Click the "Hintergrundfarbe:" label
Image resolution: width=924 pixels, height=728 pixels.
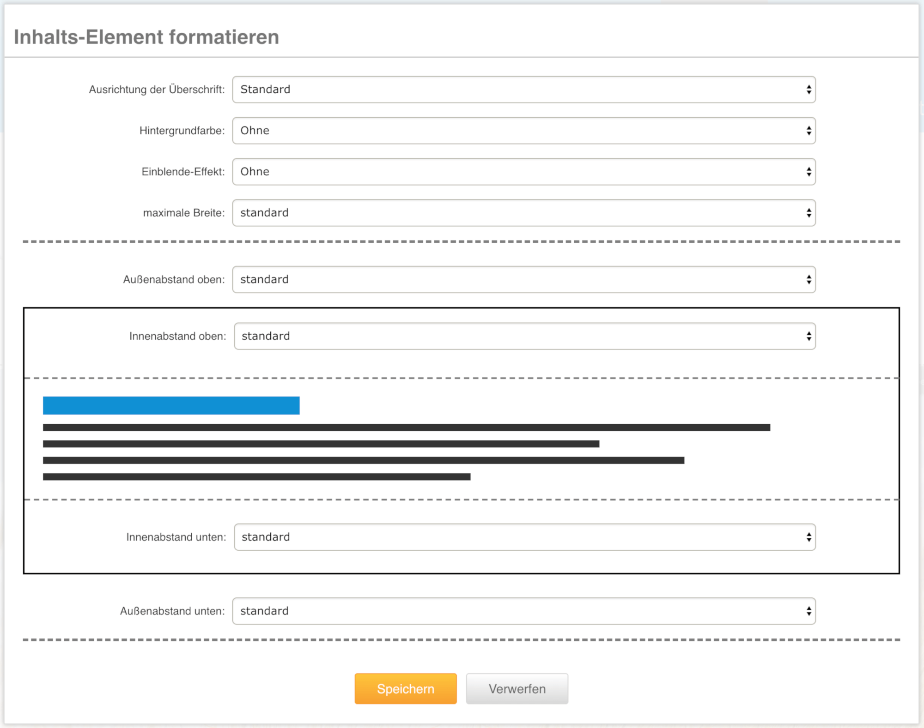point(182,131)
